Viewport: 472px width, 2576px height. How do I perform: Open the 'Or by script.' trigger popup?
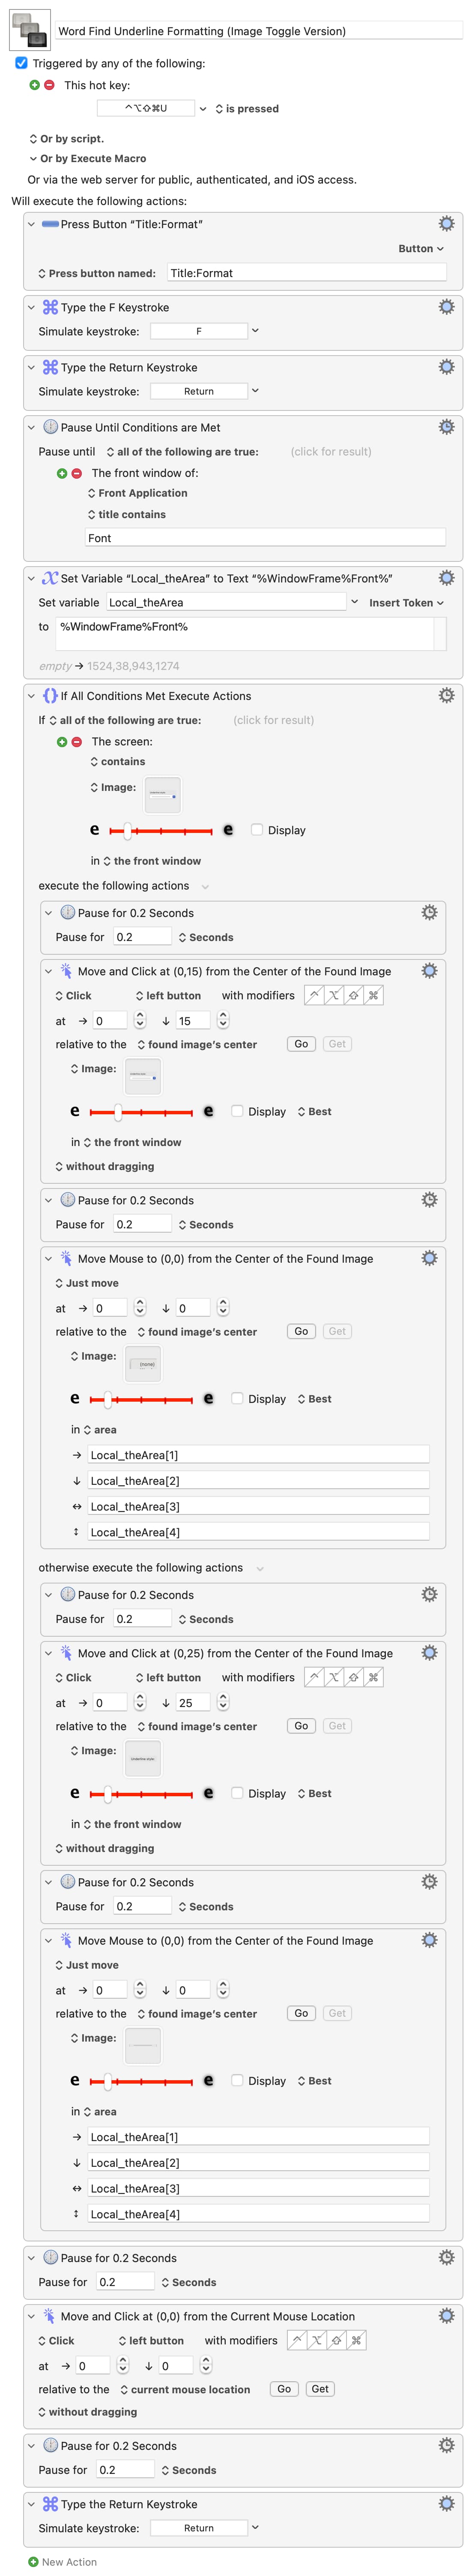point(67,139)
